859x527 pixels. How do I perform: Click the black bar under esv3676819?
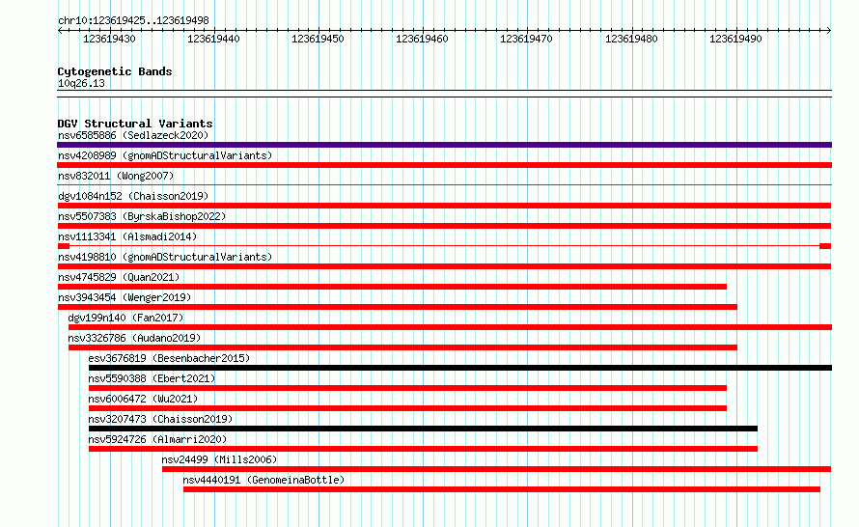click(460, 368)
